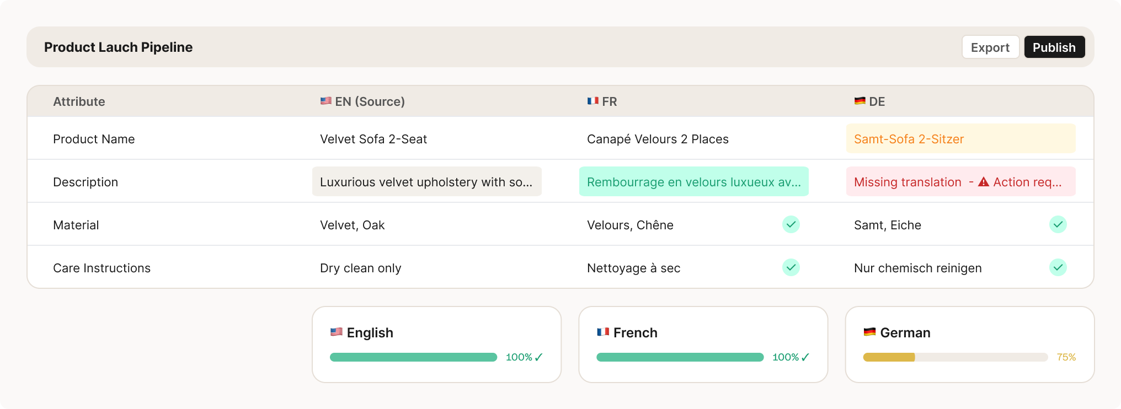This screenshot has height=409, width=1121.
Task: Click the Publish button
Action: pyautogui.click(x=1054, y=47)
